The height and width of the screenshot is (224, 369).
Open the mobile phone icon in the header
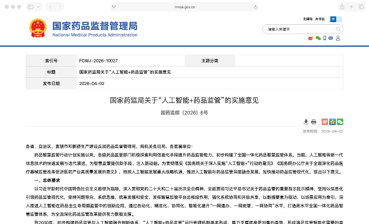(325, 38)
